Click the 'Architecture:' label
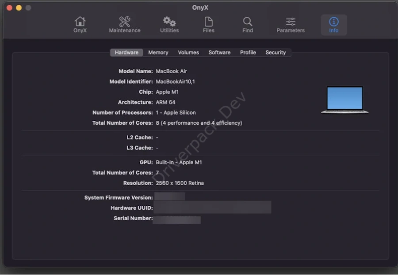Image resolution: width=398 pixels, height=275 pixels. pyautogui.click(x=135, y=102)
